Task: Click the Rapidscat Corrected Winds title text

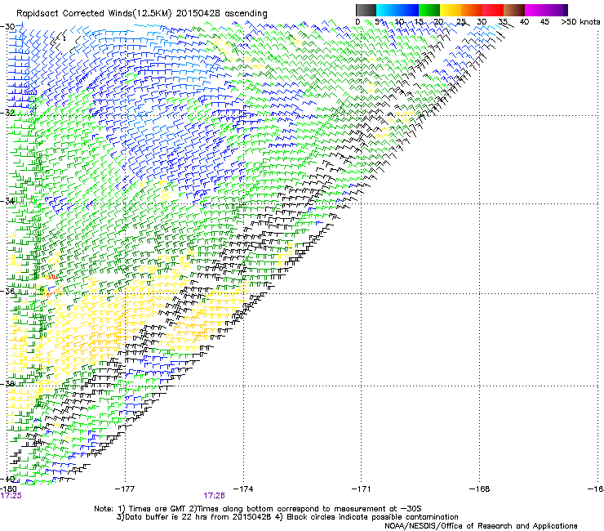Action: [x=142, y=14]
